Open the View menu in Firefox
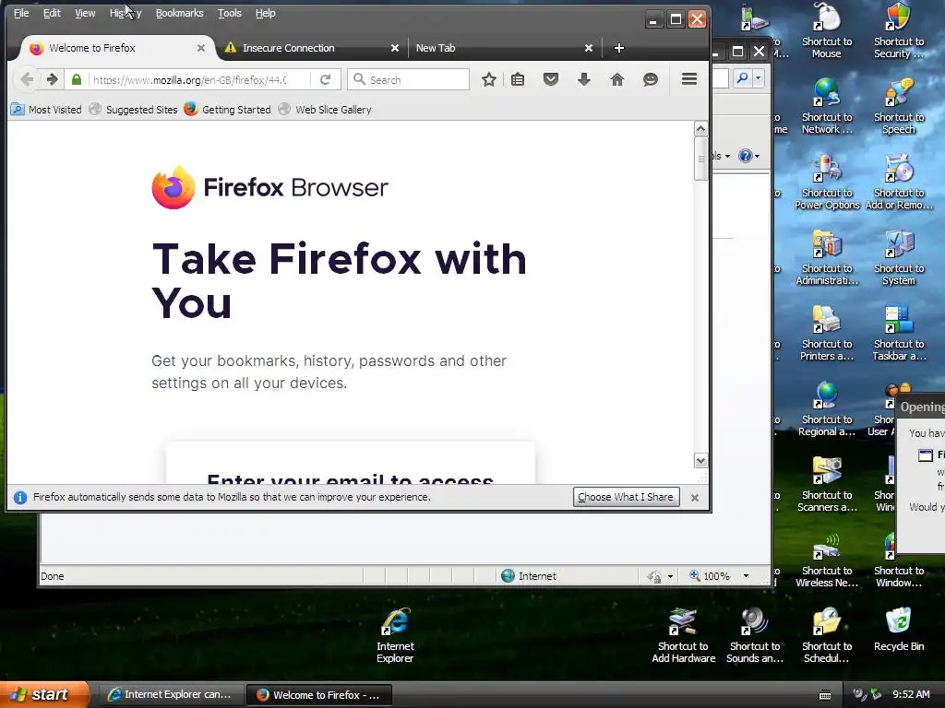Screen dimensions: 945x708 click(x=85, y=13)
